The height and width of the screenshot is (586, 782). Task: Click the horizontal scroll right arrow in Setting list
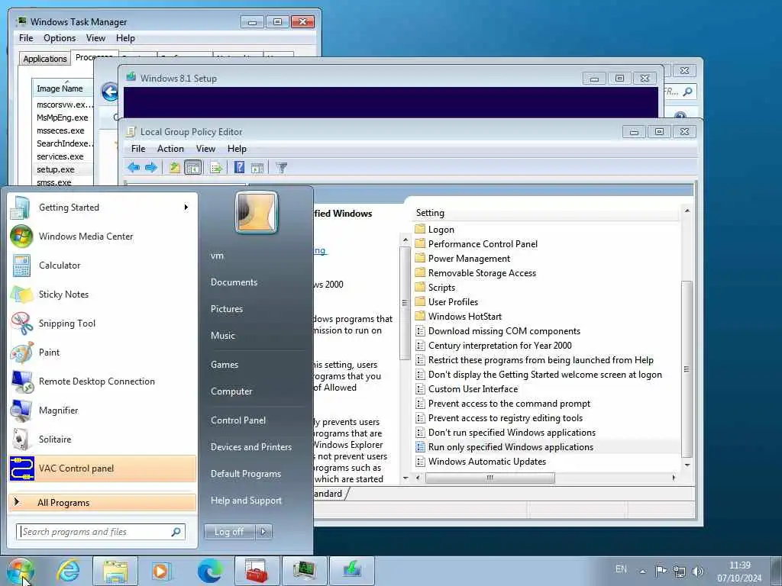click(674, 478)
